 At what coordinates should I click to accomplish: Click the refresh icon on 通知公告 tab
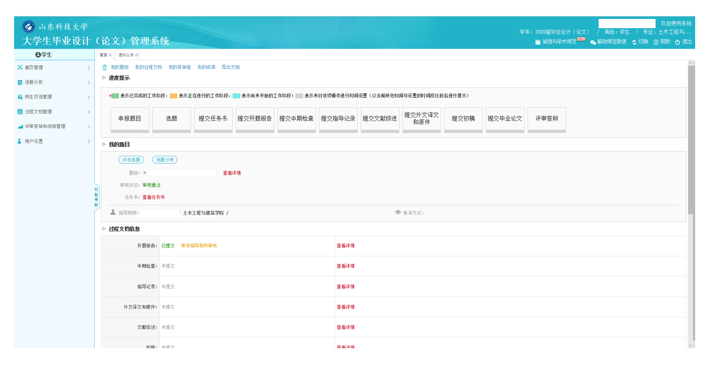[x=137, y=55]
